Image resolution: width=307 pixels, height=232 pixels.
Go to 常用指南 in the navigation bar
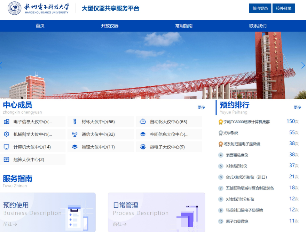(184, 26)
